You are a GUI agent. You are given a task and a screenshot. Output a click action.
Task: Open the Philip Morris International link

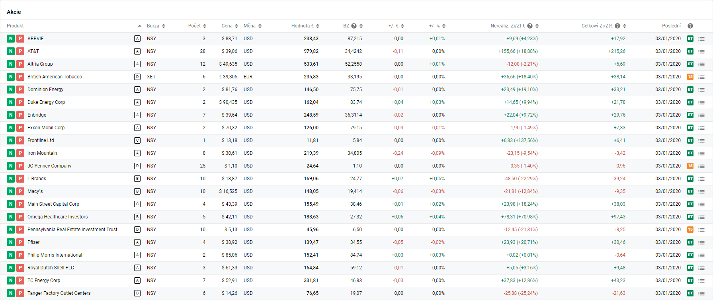[55, 255]
